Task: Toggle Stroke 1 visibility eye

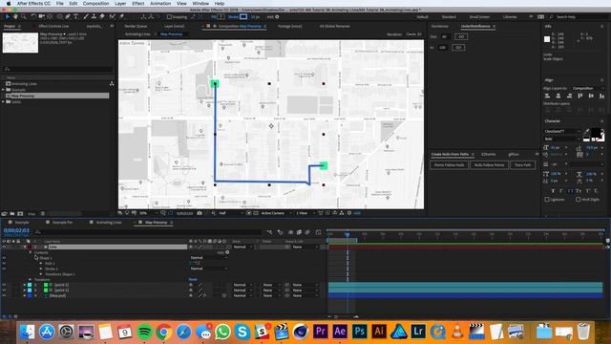Action: (x=4, y=269)
